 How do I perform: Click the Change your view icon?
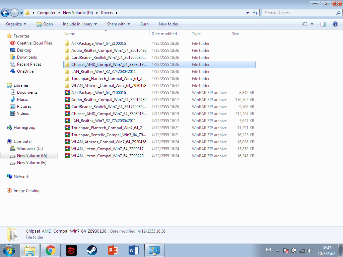coord(305,24)
